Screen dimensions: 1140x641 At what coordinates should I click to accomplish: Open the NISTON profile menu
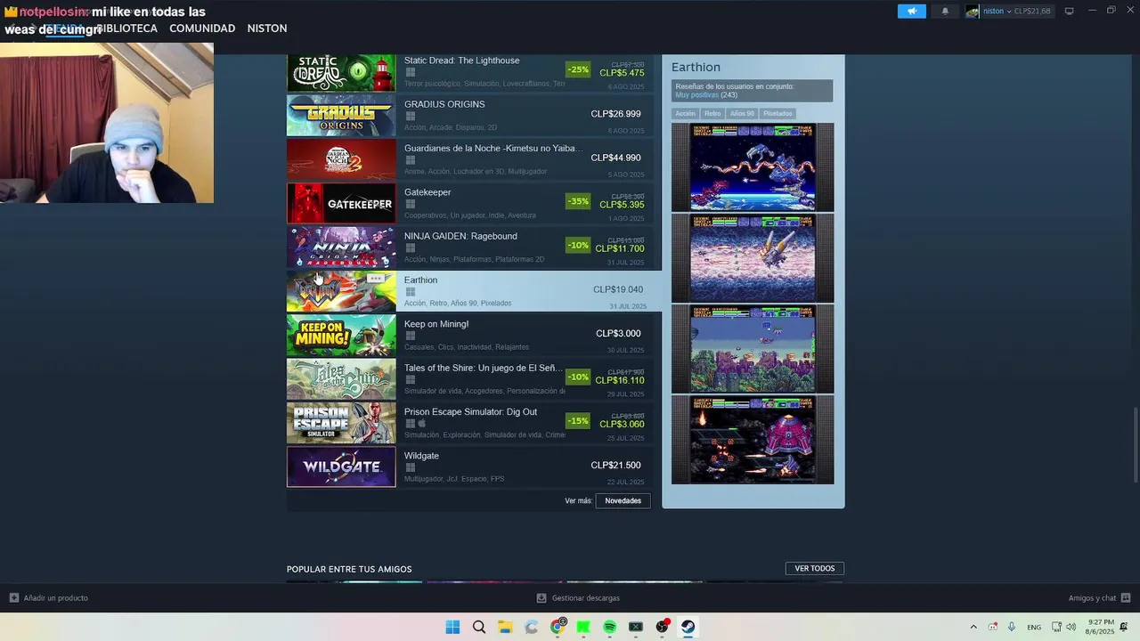click(267, 28)
